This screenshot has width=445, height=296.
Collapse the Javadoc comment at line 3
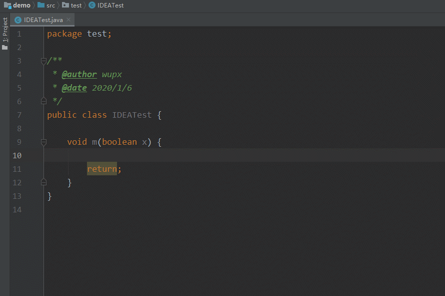tap(43, 61)
